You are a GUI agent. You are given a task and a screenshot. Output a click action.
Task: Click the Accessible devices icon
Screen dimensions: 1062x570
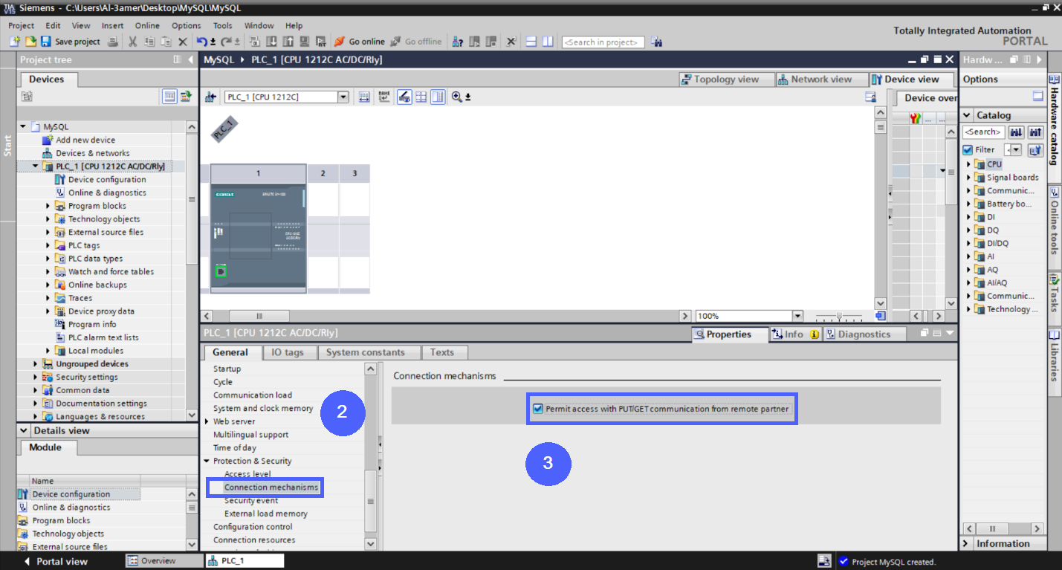459,42
